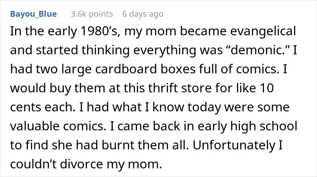Click the words valuable comics
317x177 pixels.
58,126
